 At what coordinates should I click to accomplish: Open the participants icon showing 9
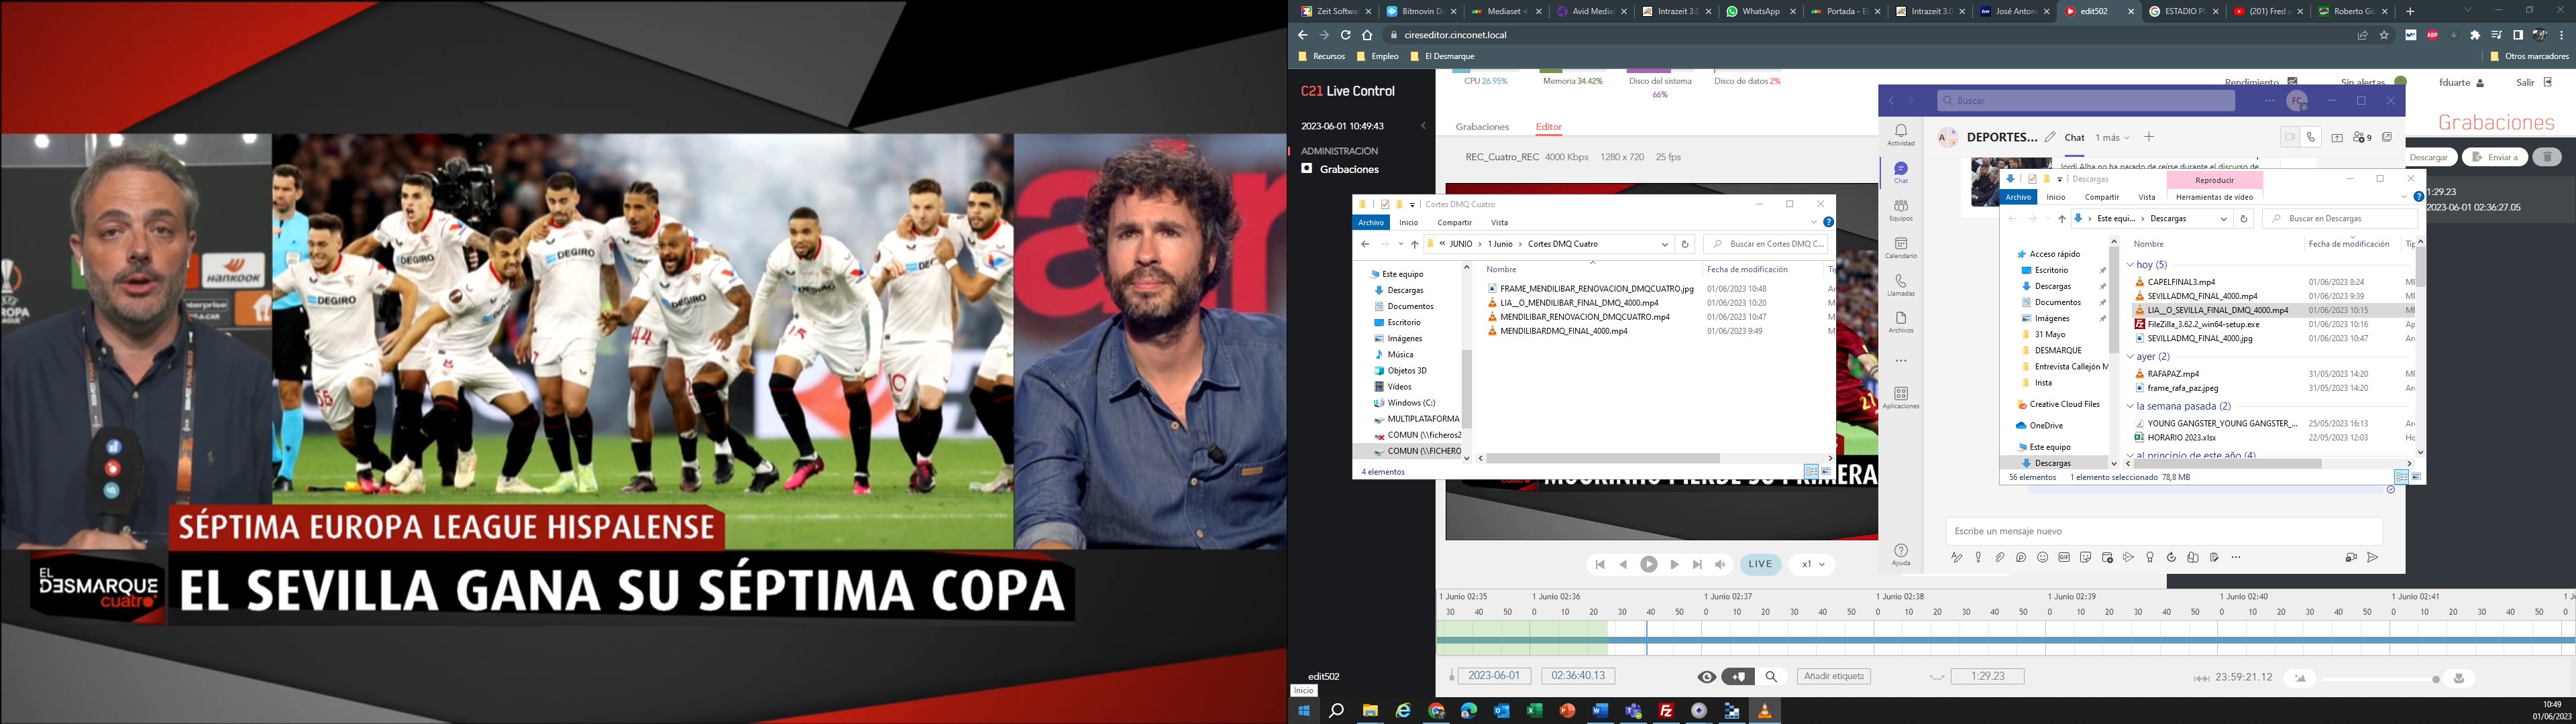coord(2362,137)
